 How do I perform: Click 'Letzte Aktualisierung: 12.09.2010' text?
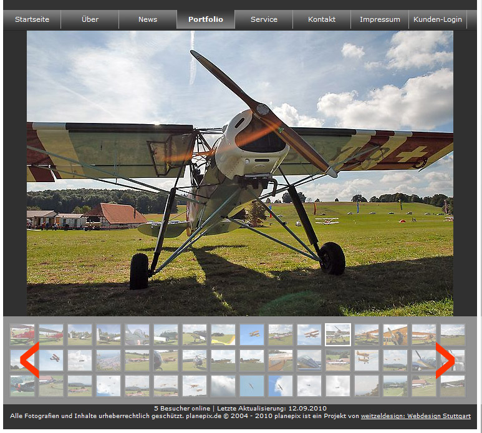point(272,409)
